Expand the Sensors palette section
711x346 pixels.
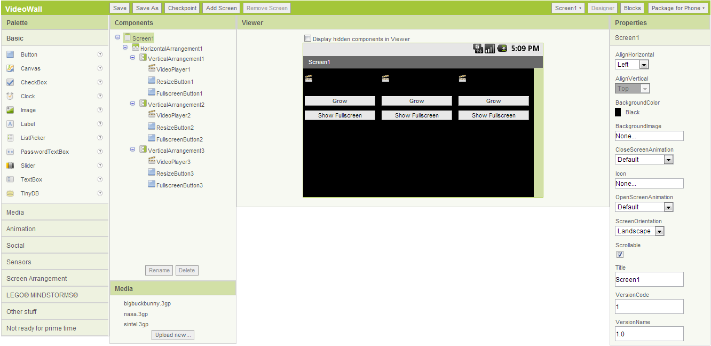(55, 262)
